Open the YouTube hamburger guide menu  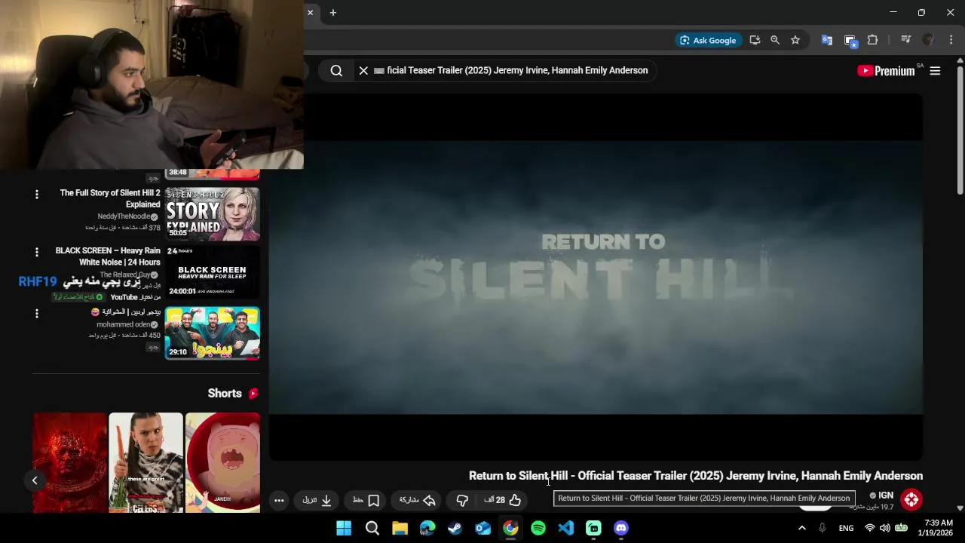tap(935, 71)
